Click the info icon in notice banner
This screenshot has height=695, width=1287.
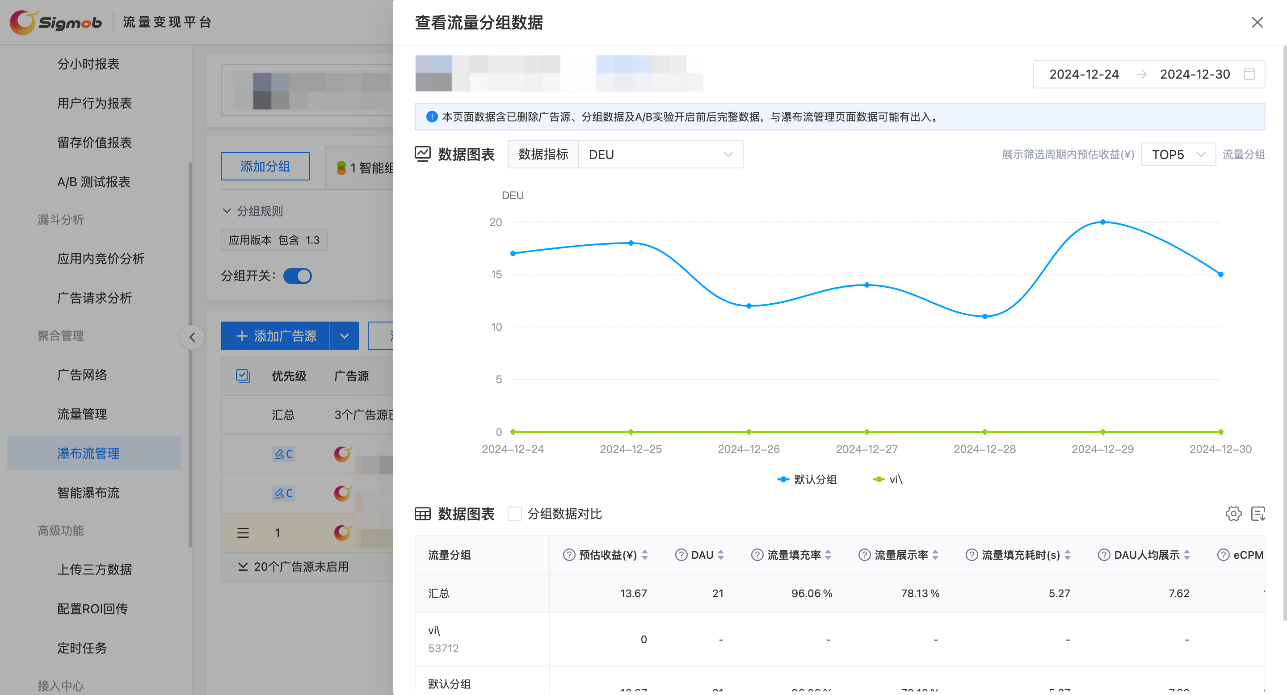[x=432, y=117]
